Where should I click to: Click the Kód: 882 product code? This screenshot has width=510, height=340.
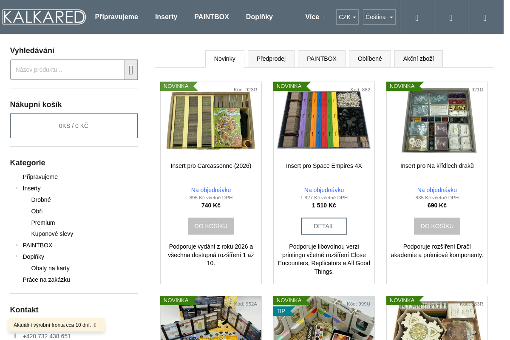[360, 90]
